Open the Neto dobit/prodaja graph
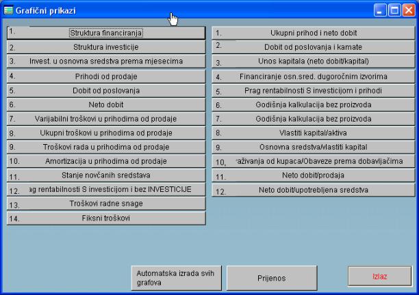This screenshot has height=295, width=419. [313, 175]
